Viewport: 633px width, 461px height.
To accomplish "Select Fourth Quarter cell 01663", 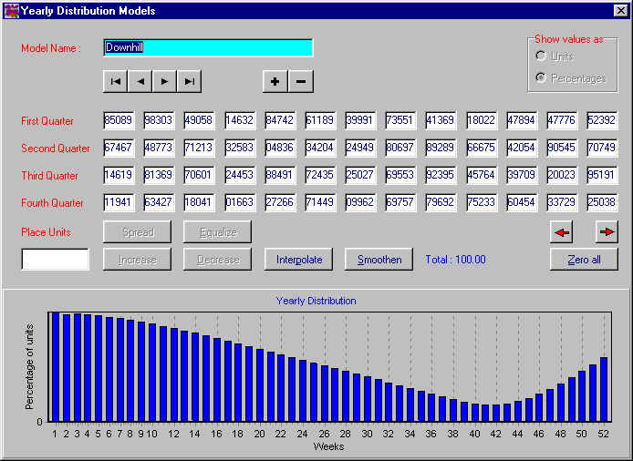I will (x=240, y=202).
